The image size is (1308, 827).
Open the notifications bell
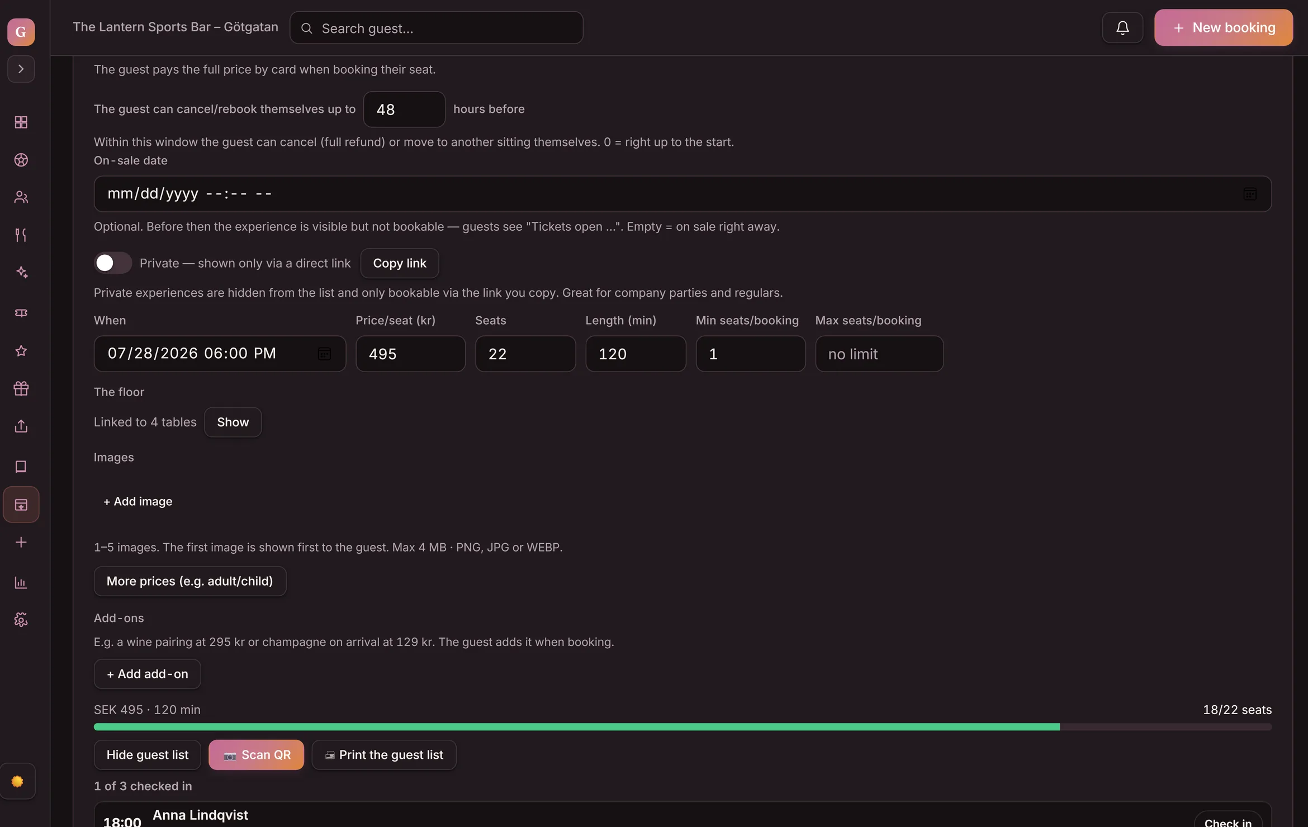[1122, 27]
